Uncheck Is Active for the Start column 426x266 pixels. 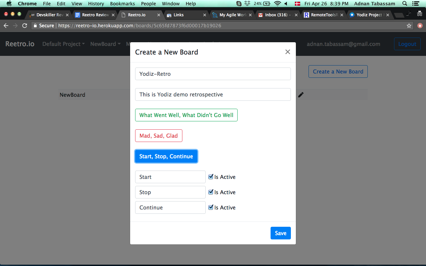click(x=211, y=177)
